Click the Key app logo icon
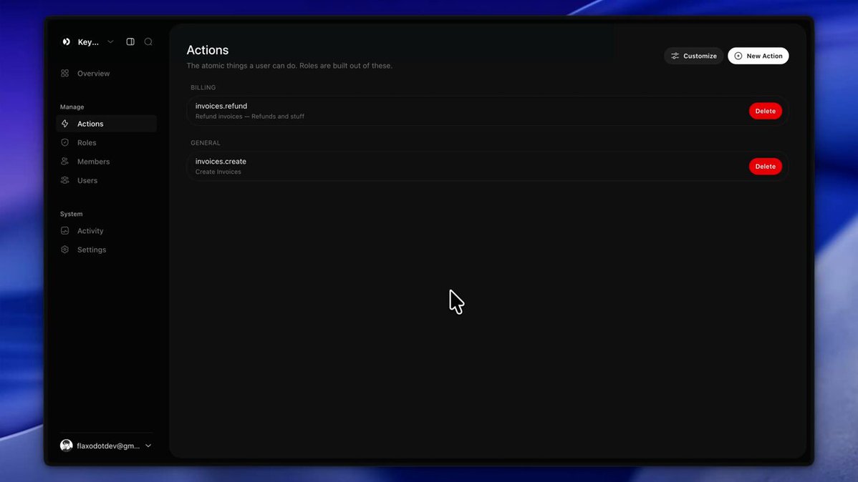 [x=66, y=42]
